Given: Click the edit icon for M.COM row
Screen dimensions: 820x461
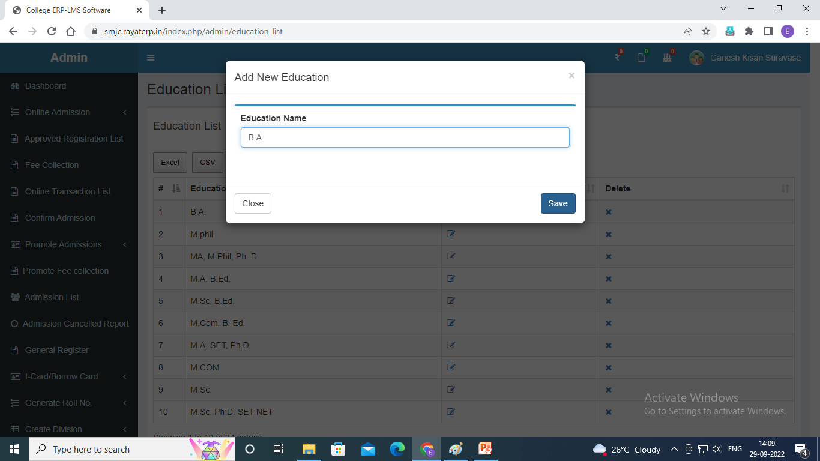Looking at the screenshot, I should tap(451, 367).
